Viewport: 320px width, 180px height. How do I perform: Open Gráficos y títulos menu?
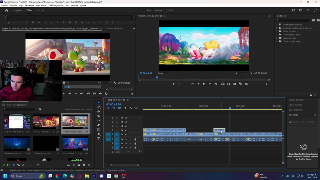tap(56, 5)
